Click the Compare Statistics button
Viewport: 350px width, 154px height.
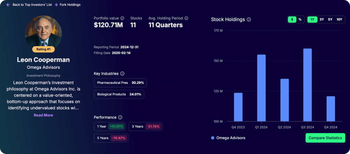point(325,138)
